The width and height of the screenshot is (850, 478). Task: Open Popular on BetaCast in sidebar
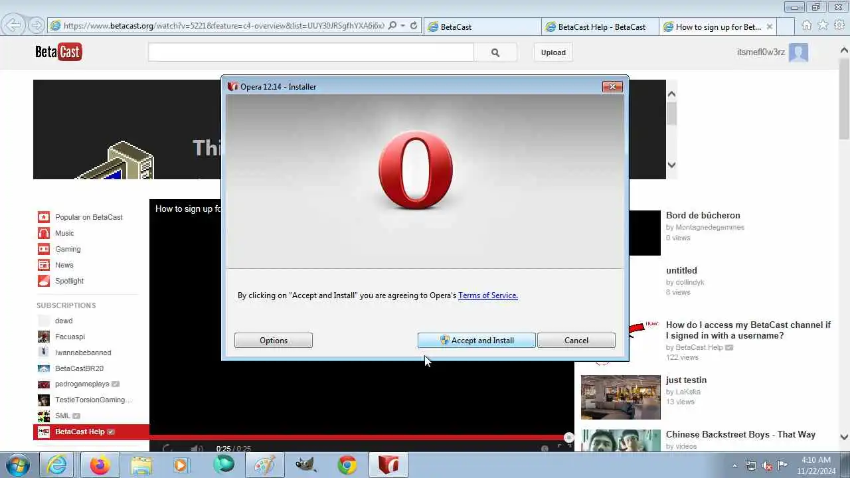click(89, 217)
